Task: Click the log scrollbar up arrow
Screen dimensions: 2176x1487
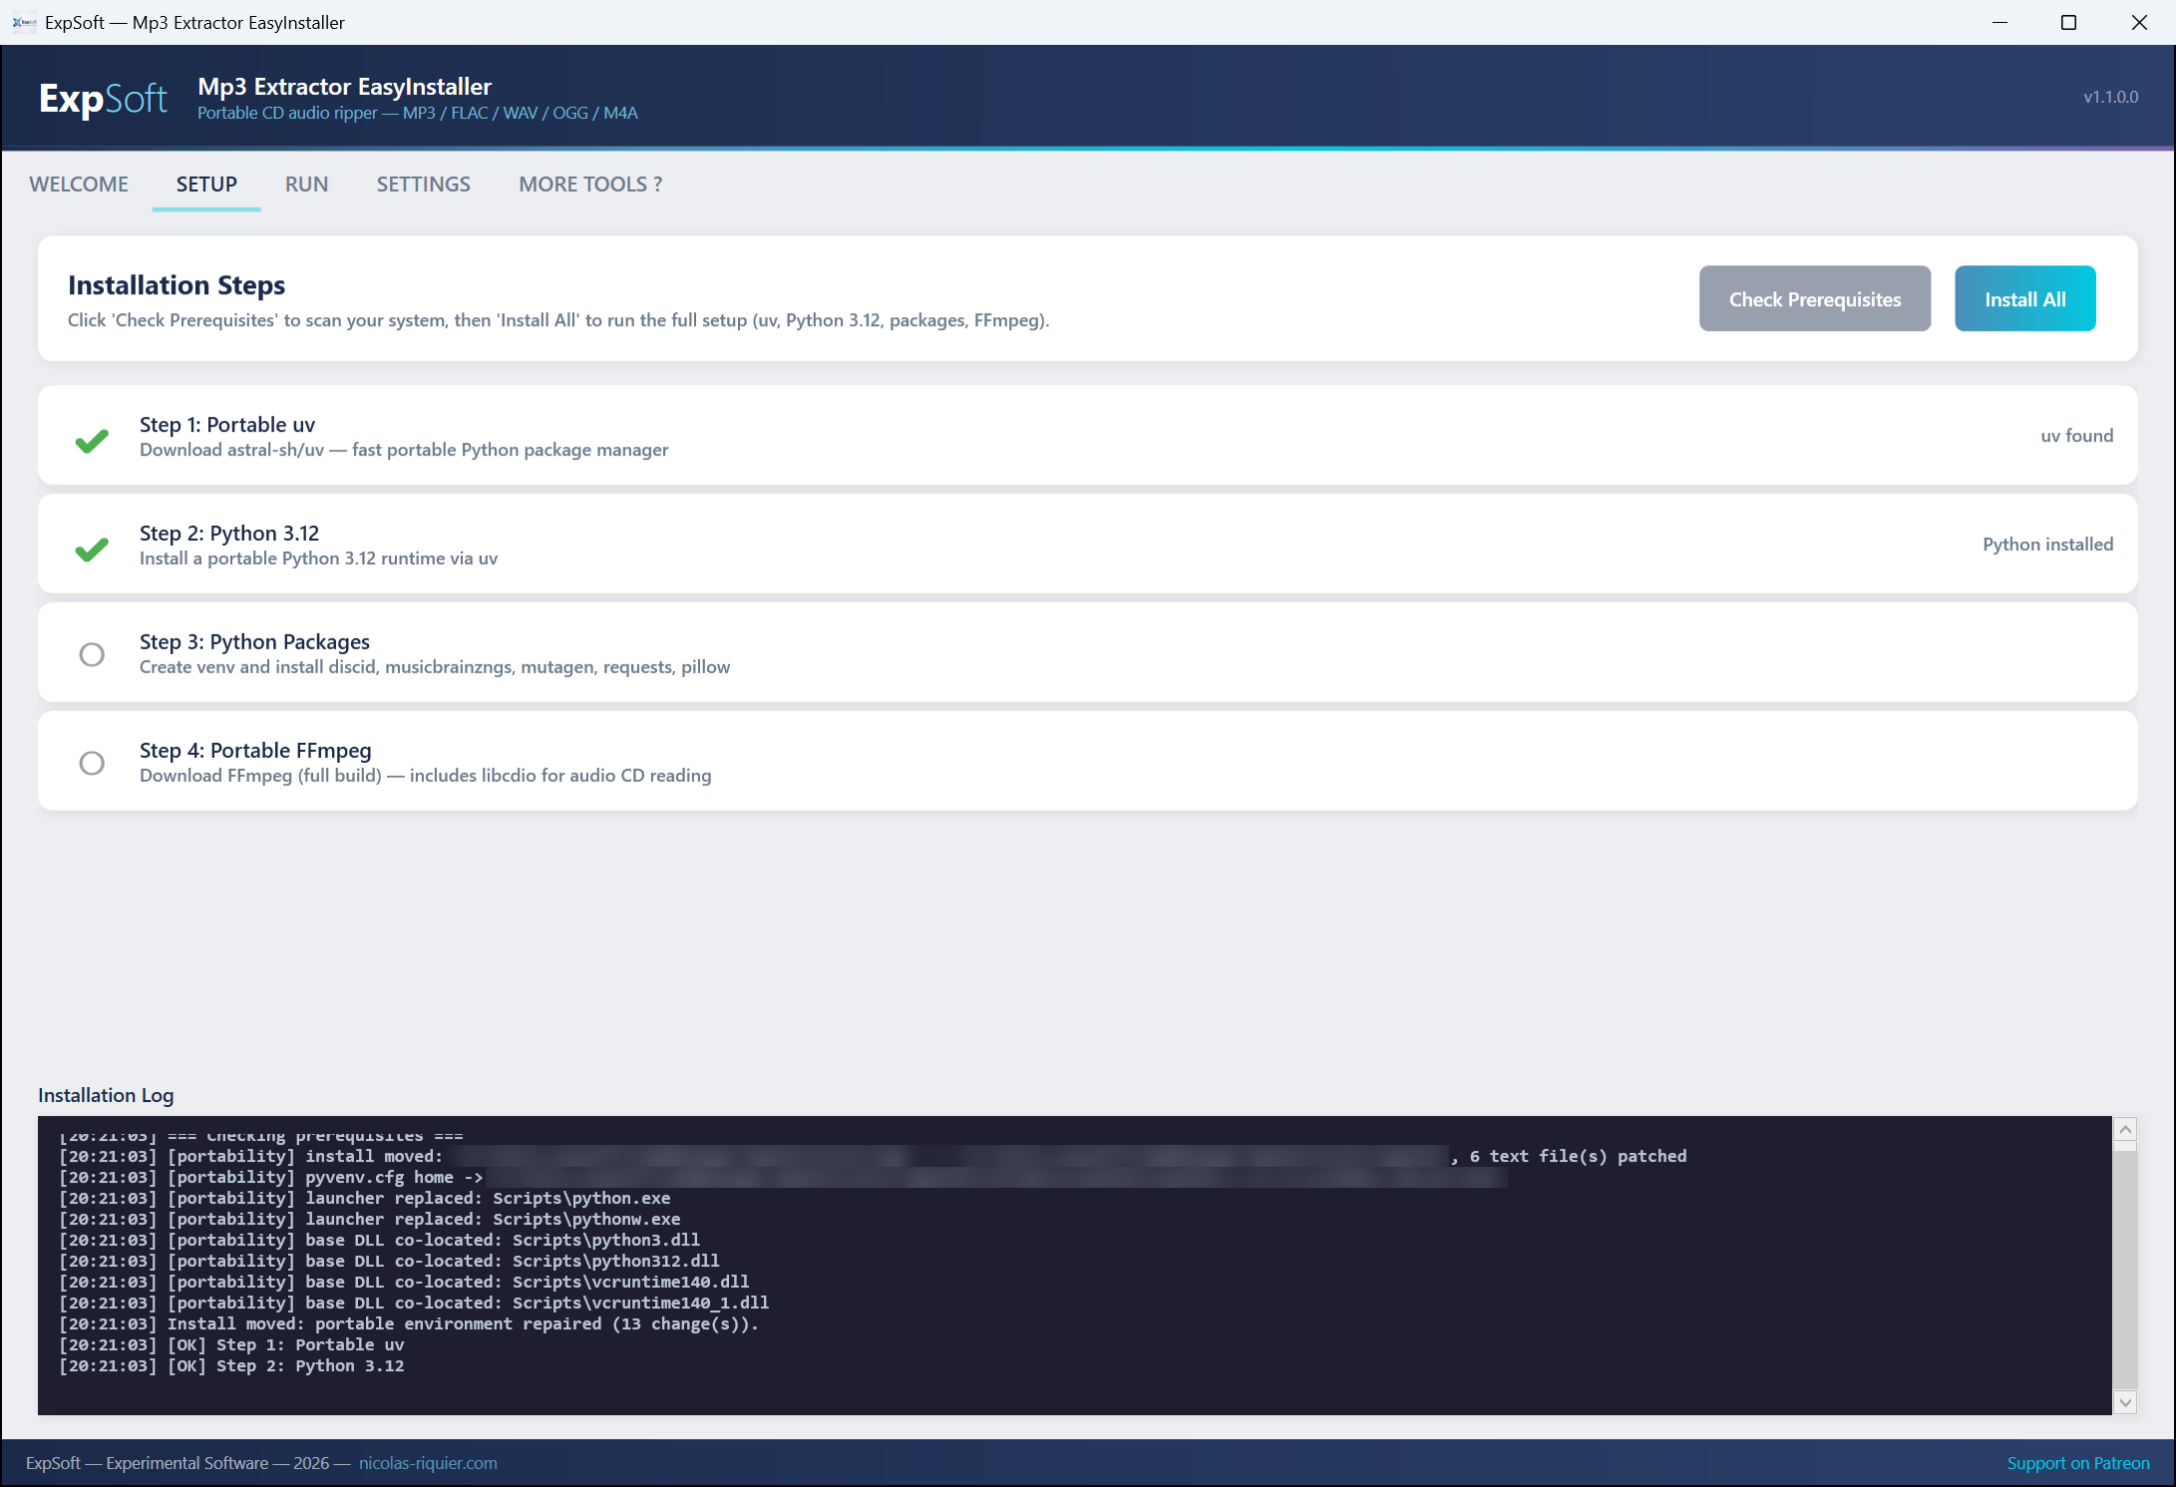Action: click(x=2125, y=1130)
